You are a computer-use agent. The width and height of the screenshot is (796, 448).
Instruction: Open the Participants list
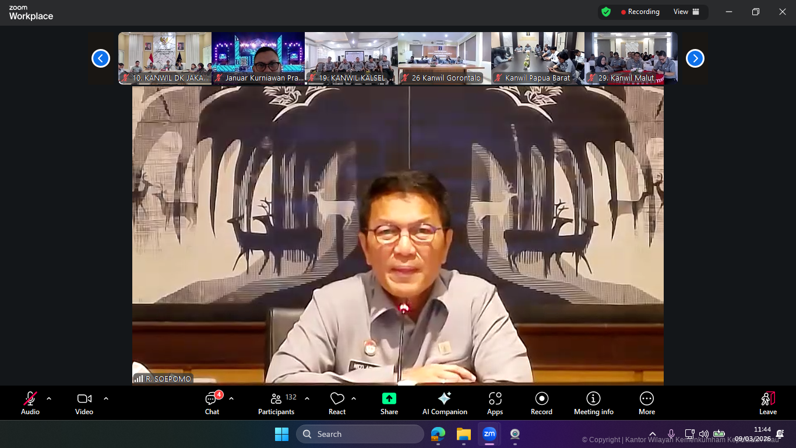coord(276,403)
